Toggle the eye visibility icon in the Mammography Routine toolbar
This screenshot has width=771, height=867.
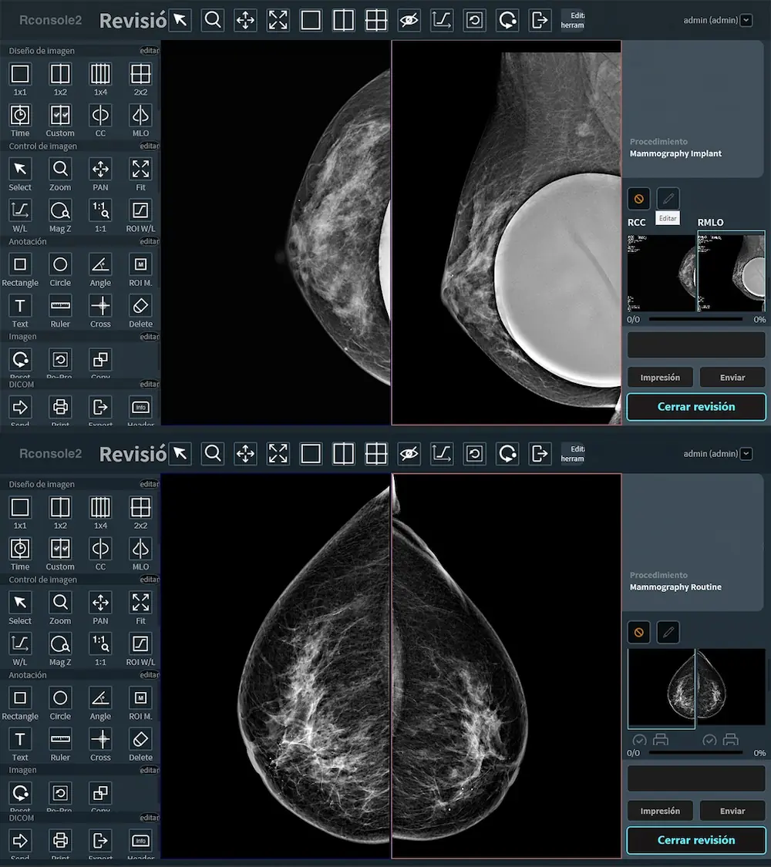point(409,453)
